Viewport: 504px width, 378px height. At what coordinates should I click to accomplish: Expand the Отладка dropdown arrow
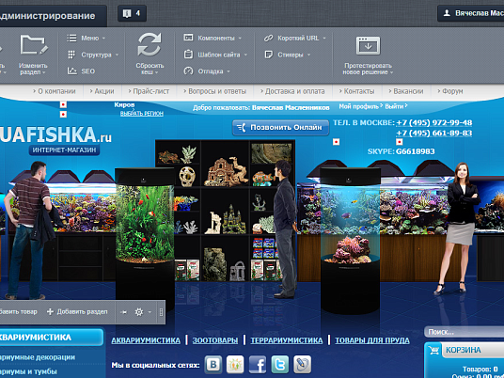[228, 71]
